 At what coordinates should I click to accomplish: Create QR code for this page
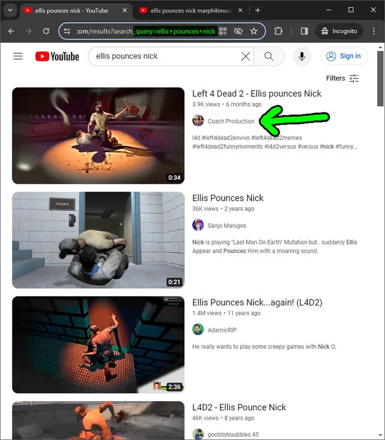pyautogui.click(x=223, y=31)
